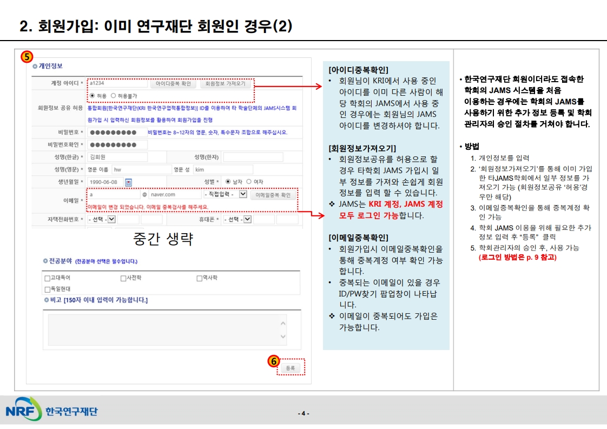Viewport: 607px width, 429px height.
Task: Click the 중간 생략 label
Action: [x=163, y=239]
